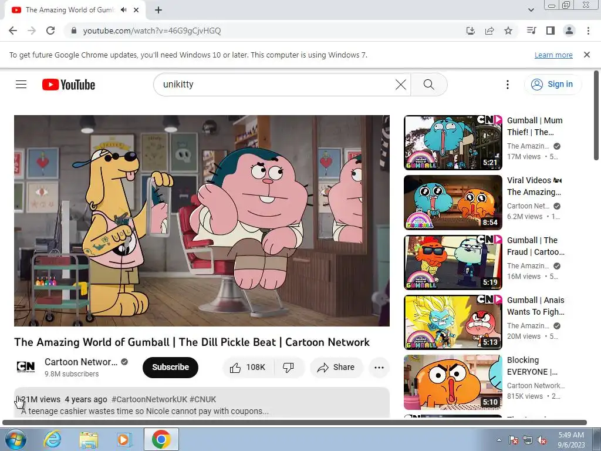Go to the YouTube home logo

(69, 85)
